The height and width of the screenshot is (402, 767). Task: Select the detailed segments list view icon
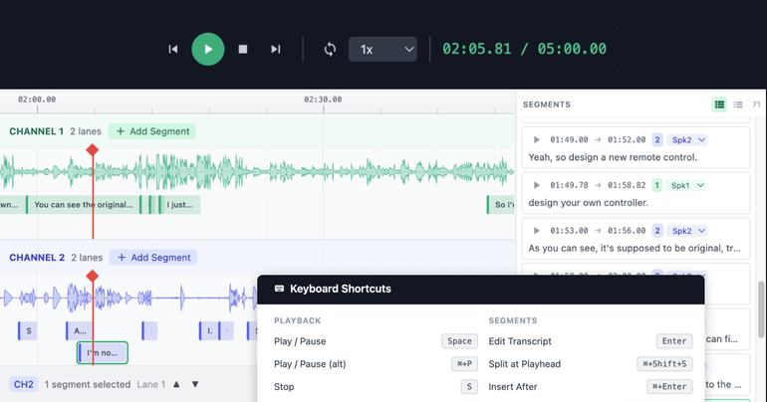click(x=719, y=104)
